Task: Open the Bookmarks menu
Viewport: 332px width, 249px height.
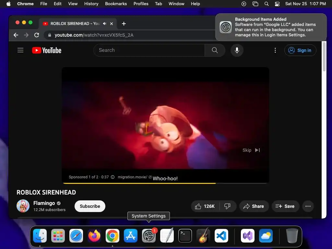Action: (x=116, y=4)
